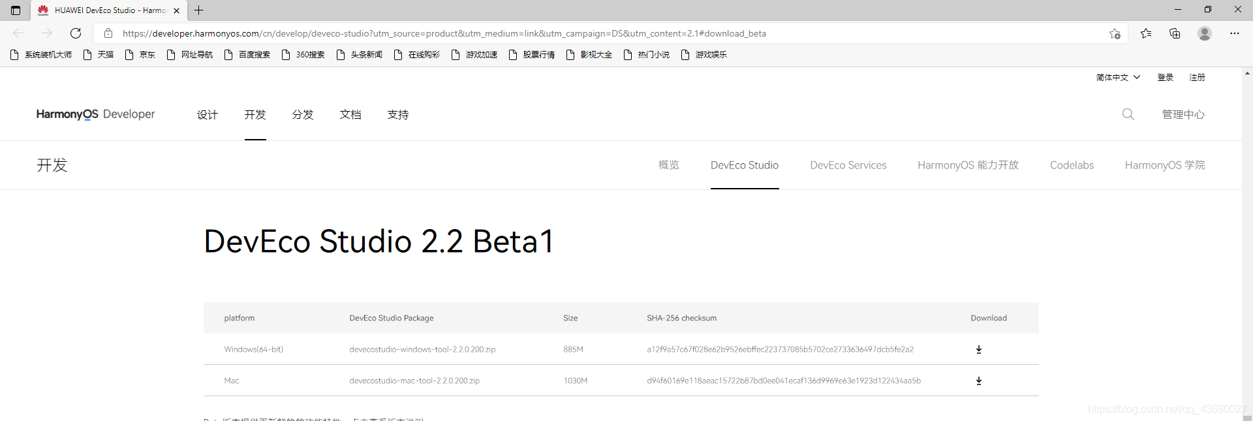The width and height of the screenshot is (1253, 421).
Task: Click the SHA-256 checksum column header
Action: tap(681, 319)
